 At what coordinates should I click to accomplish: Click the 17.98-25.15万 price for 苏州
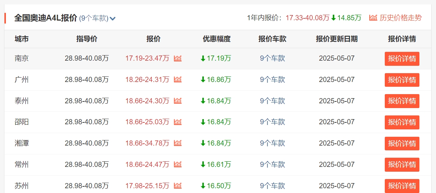click(x=147, y=186)
